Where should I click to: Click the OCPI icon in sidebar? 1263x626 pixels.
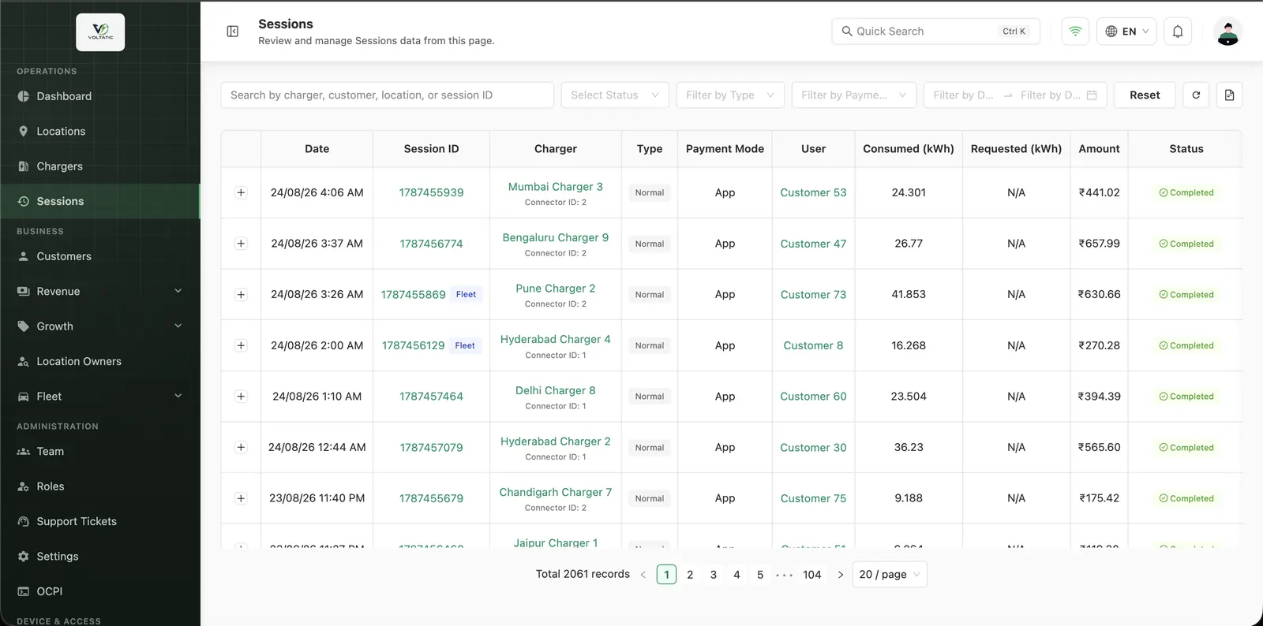point(24,591)
